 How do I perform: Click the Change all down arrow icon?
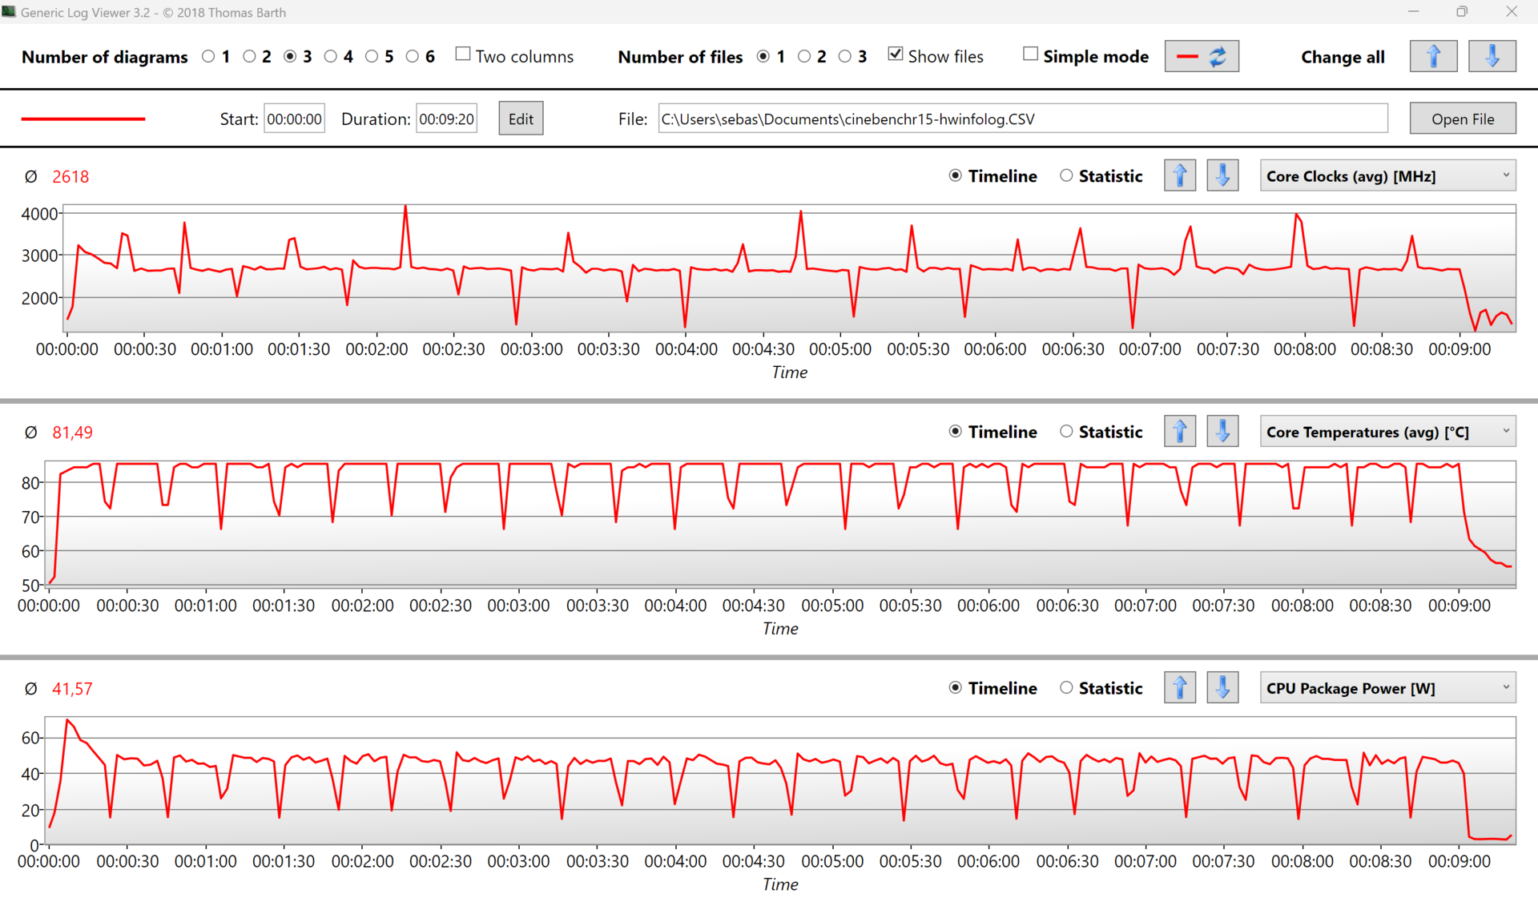click(1492, 57)
